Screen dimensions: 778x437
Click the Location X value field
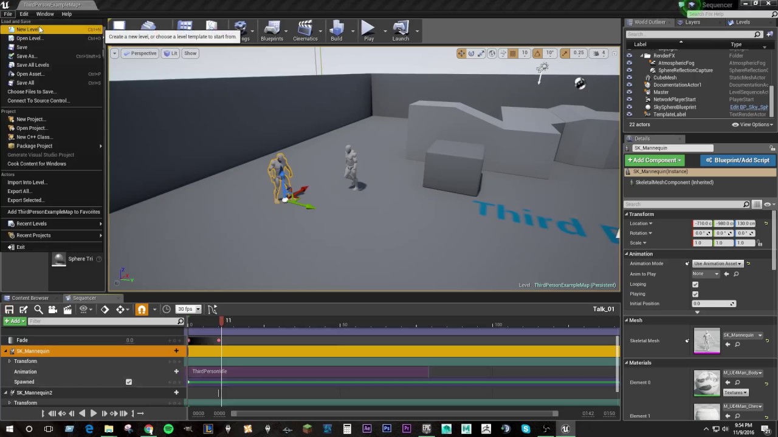coord(703,223)
